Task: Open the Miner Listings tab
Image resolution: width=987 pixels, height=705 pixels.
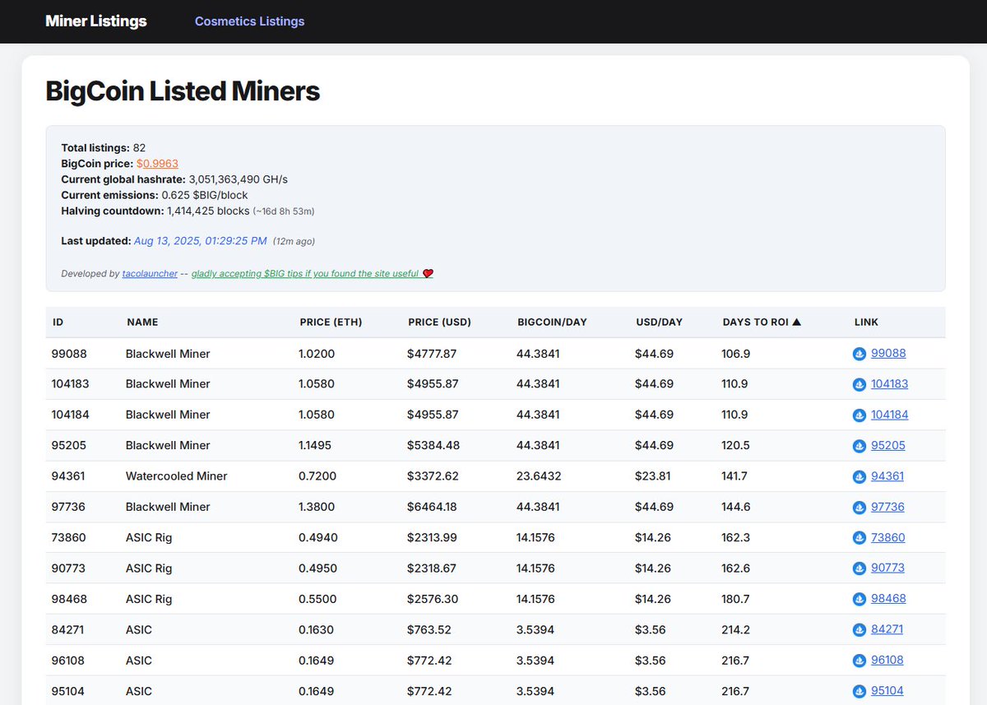Action: click(x=96, y=21)
